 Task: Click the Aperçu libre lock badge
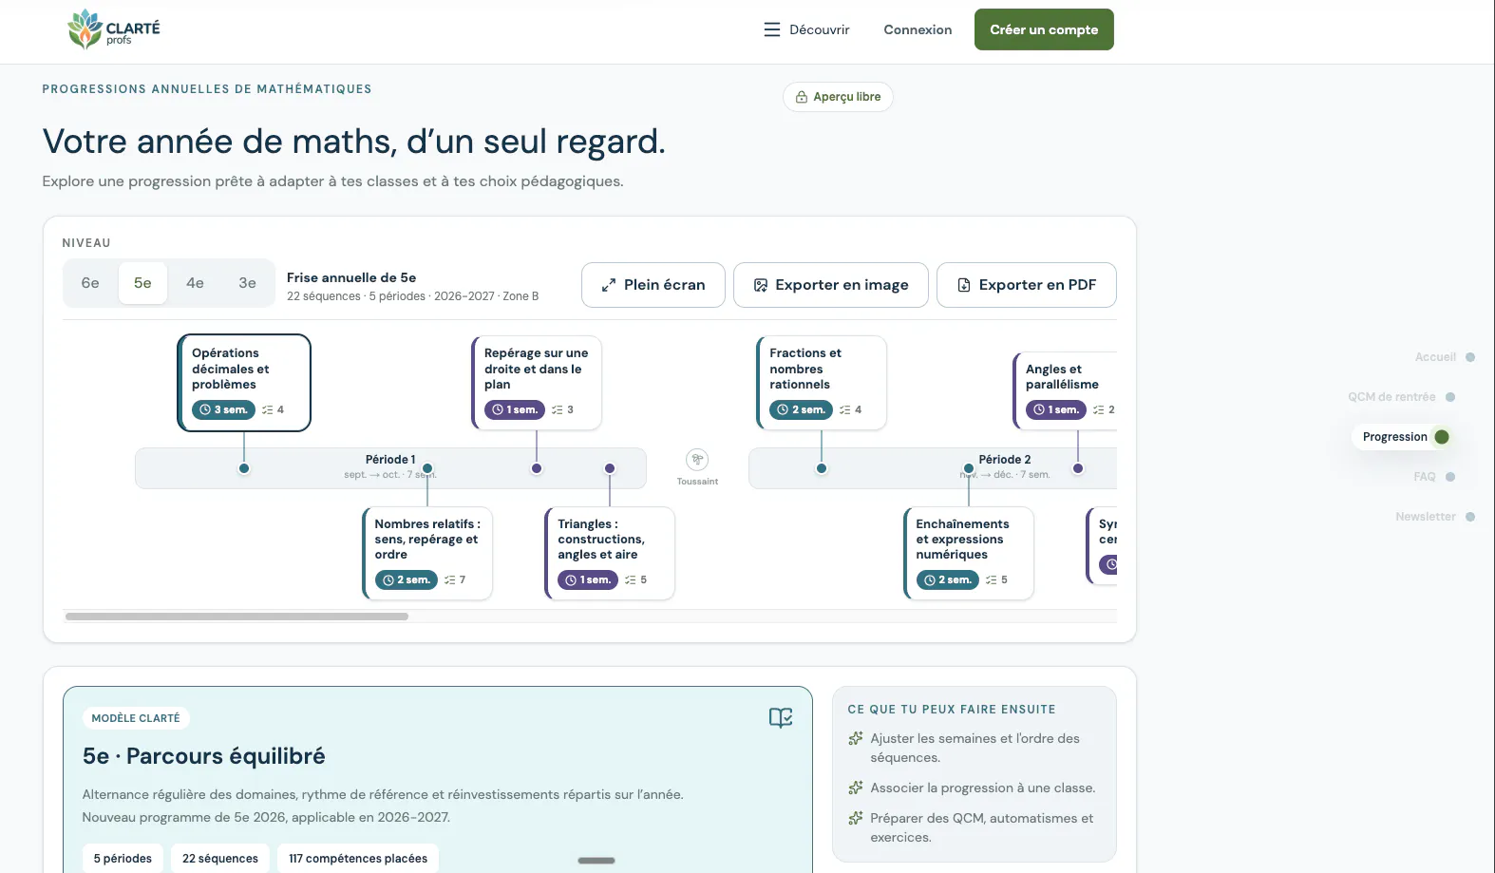pos(838,97)
